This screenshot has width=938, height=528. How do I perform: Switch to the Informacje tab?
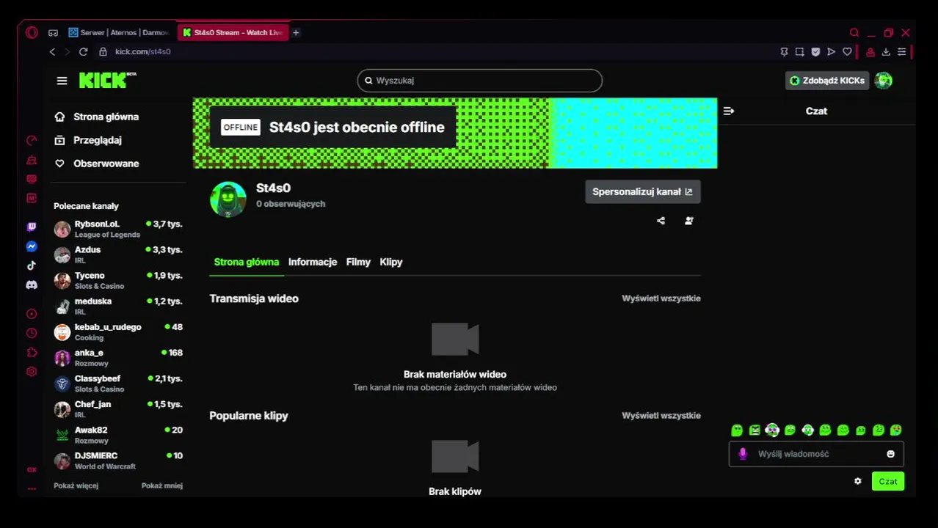(x=313, y=262)
